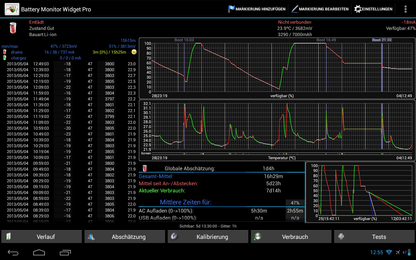Tap the 2h55m AC charge time value

(295, 211)
